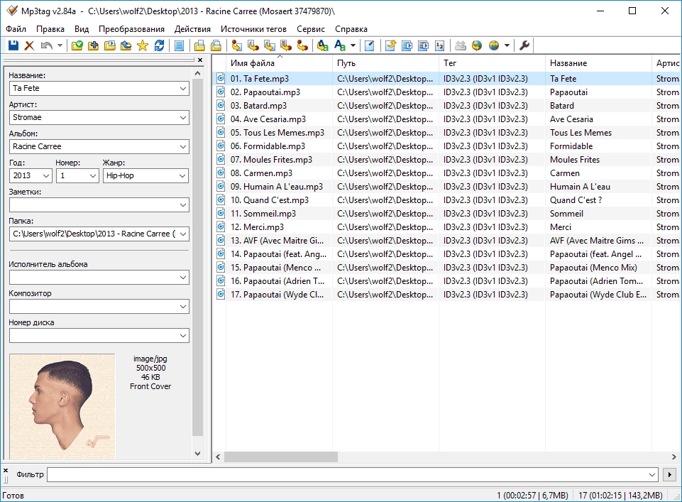This screenshot has width=682, height=502.
Task: Open the Источники тегов menu
Action: coord(253,28)
